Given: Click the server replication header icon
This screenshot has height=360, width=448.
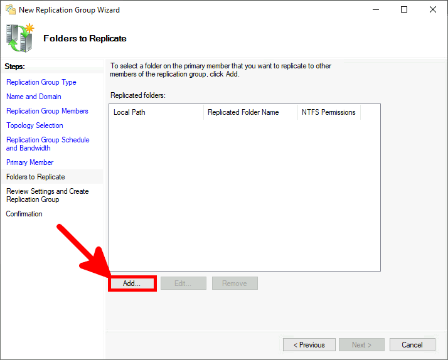Looking at the screenshot, I should (20, 38).
